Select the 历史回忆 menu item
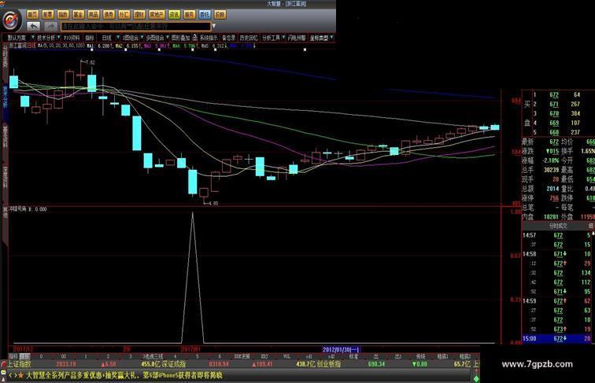 pyautogui.click(x=249, y=38)
